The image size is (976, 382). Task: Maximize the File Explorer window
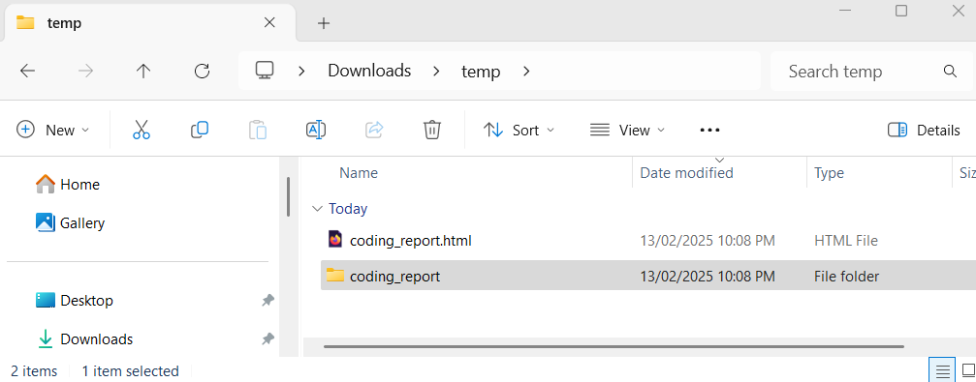(900, 11)
